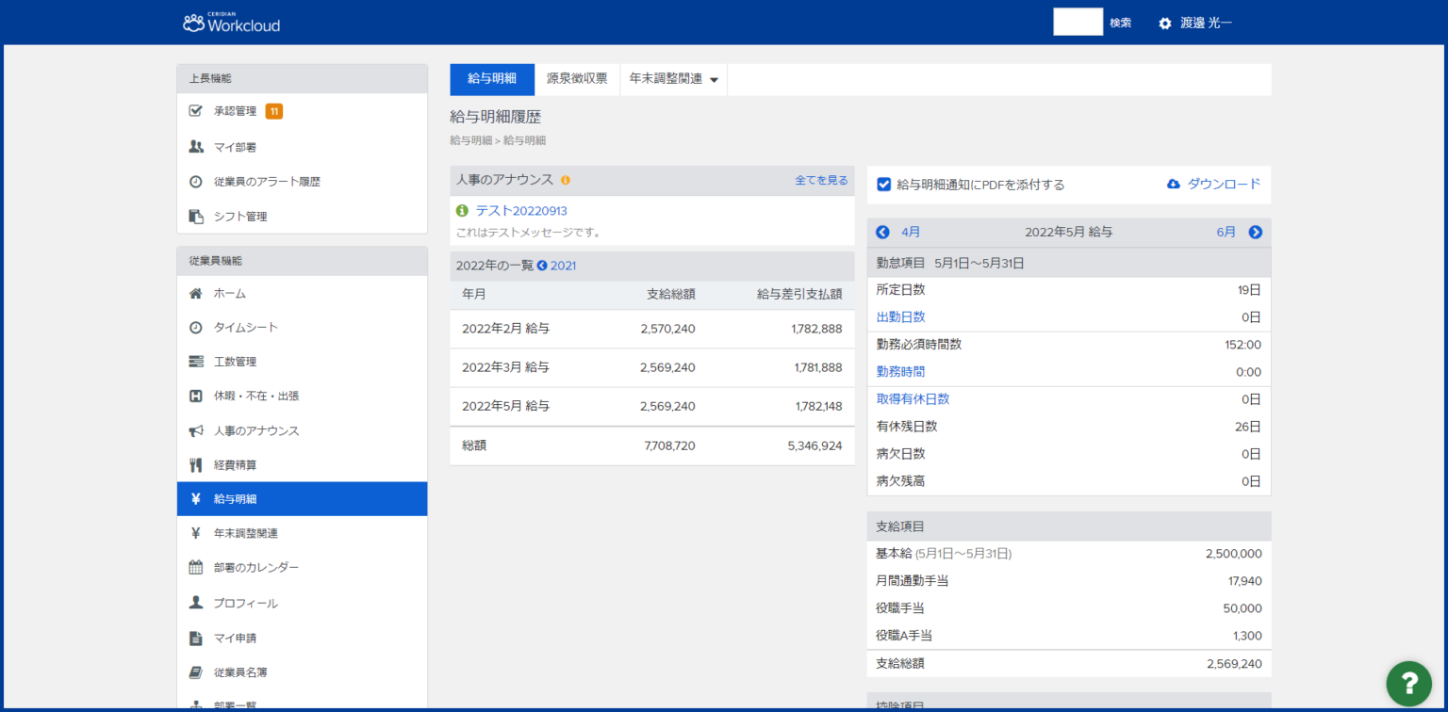The width and height of the screenshot is (1448, 712).
Task: Open the settings gear in the top bar
Action: (x=1164, y=22)
